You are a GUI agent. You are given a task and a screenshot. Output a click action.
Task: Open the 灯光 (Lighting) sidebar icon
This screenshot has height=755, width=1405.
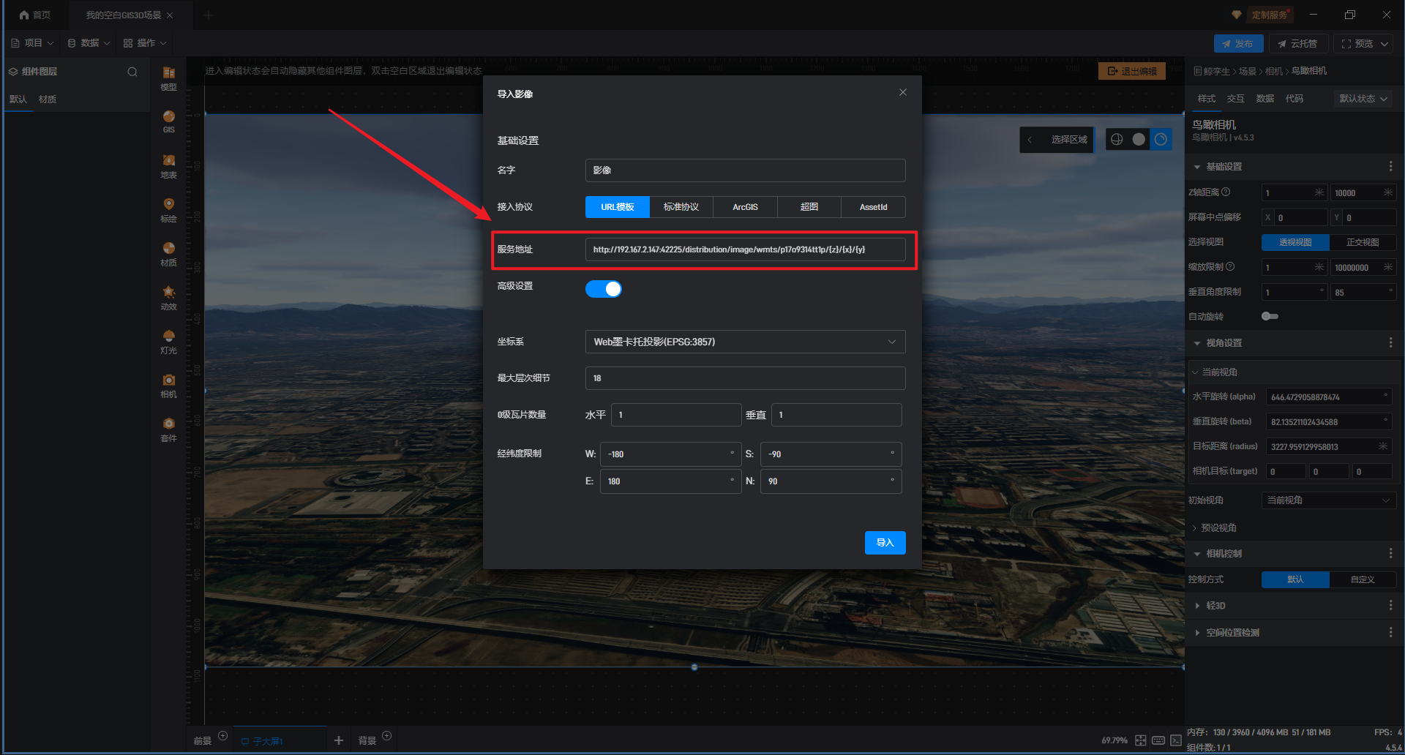pos(168,340)
